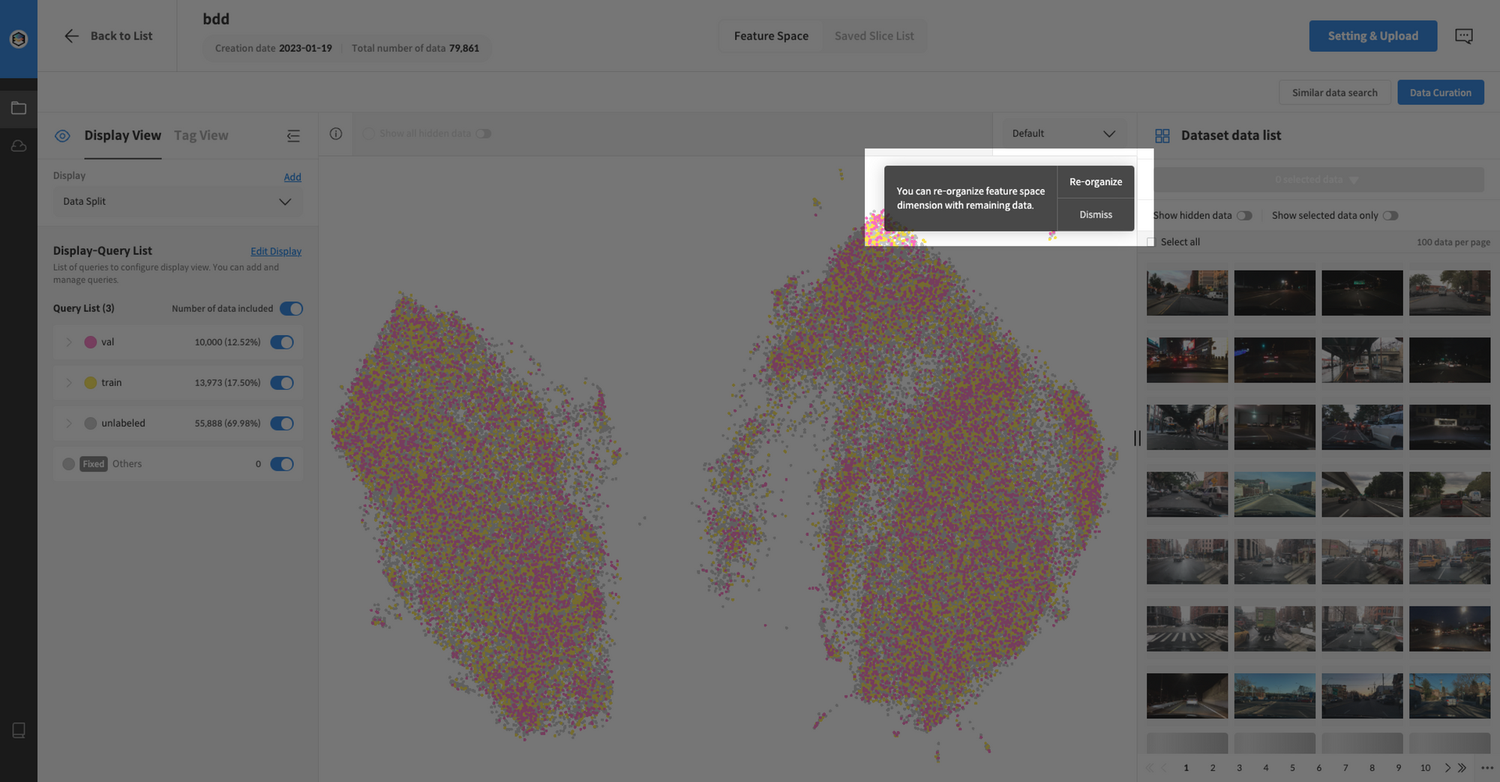
Task: Open the Default dropdown
Action: tap(1063, 133)
